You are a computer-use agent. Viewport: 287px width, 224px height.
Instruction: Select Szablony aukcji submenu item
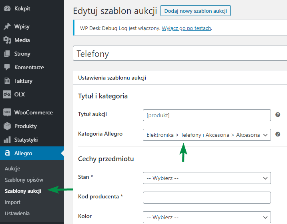[x=23, y=191]
